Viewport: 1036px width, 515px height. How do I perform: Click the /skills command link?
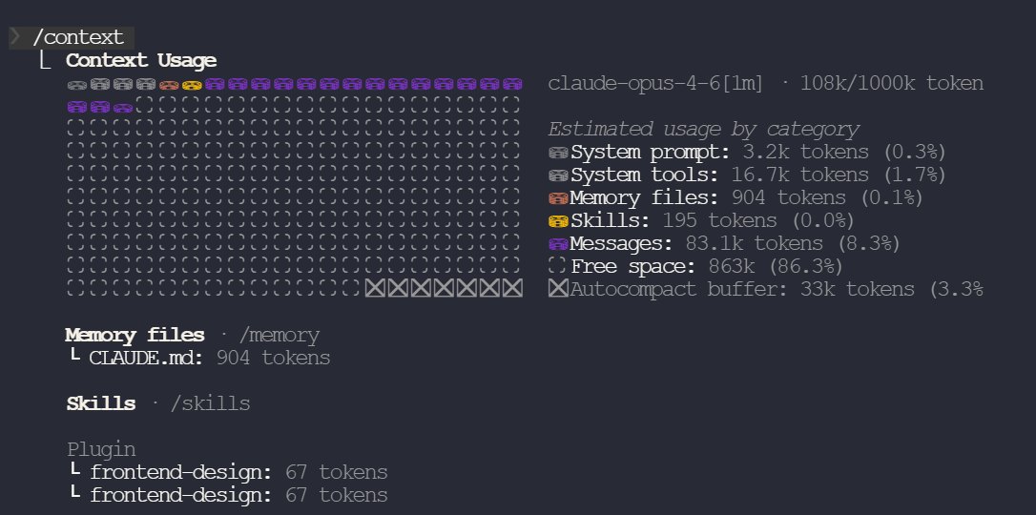[x=210, y=403]
